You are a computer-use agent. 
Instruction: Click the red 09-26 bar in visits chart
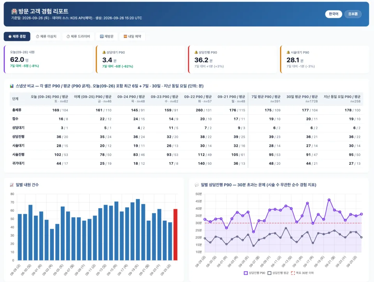(175, 235)
